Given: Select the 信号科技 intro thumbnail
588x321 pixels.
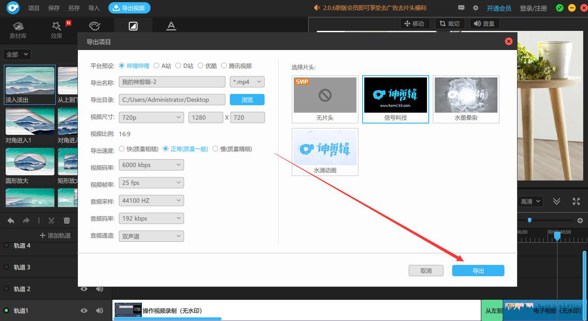Looking at the screenshot, I should pos(396,99).
